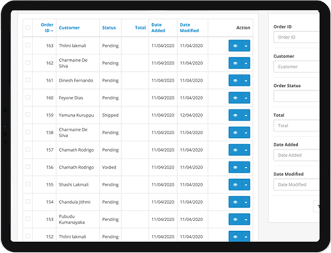Click the eye icon for order 162

click(235, 63)
